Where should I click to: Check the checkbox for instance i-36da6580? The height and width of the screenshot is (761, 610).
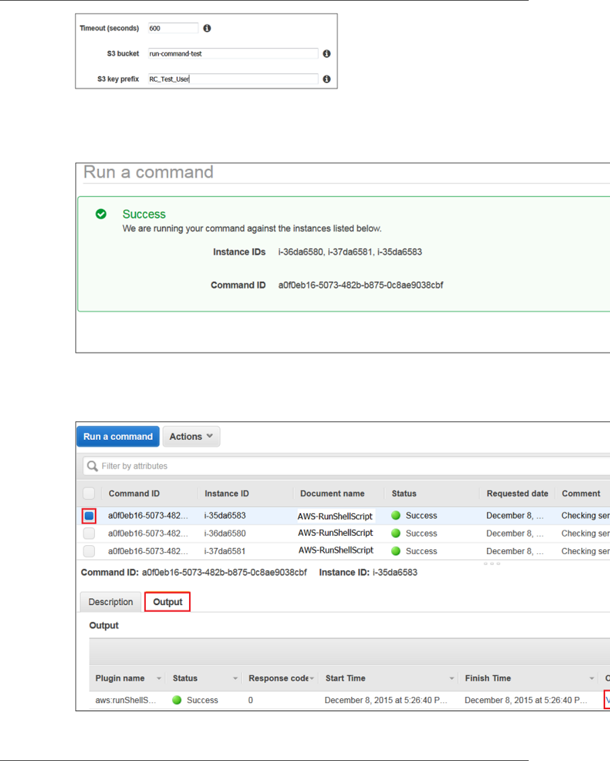point(89,533)
